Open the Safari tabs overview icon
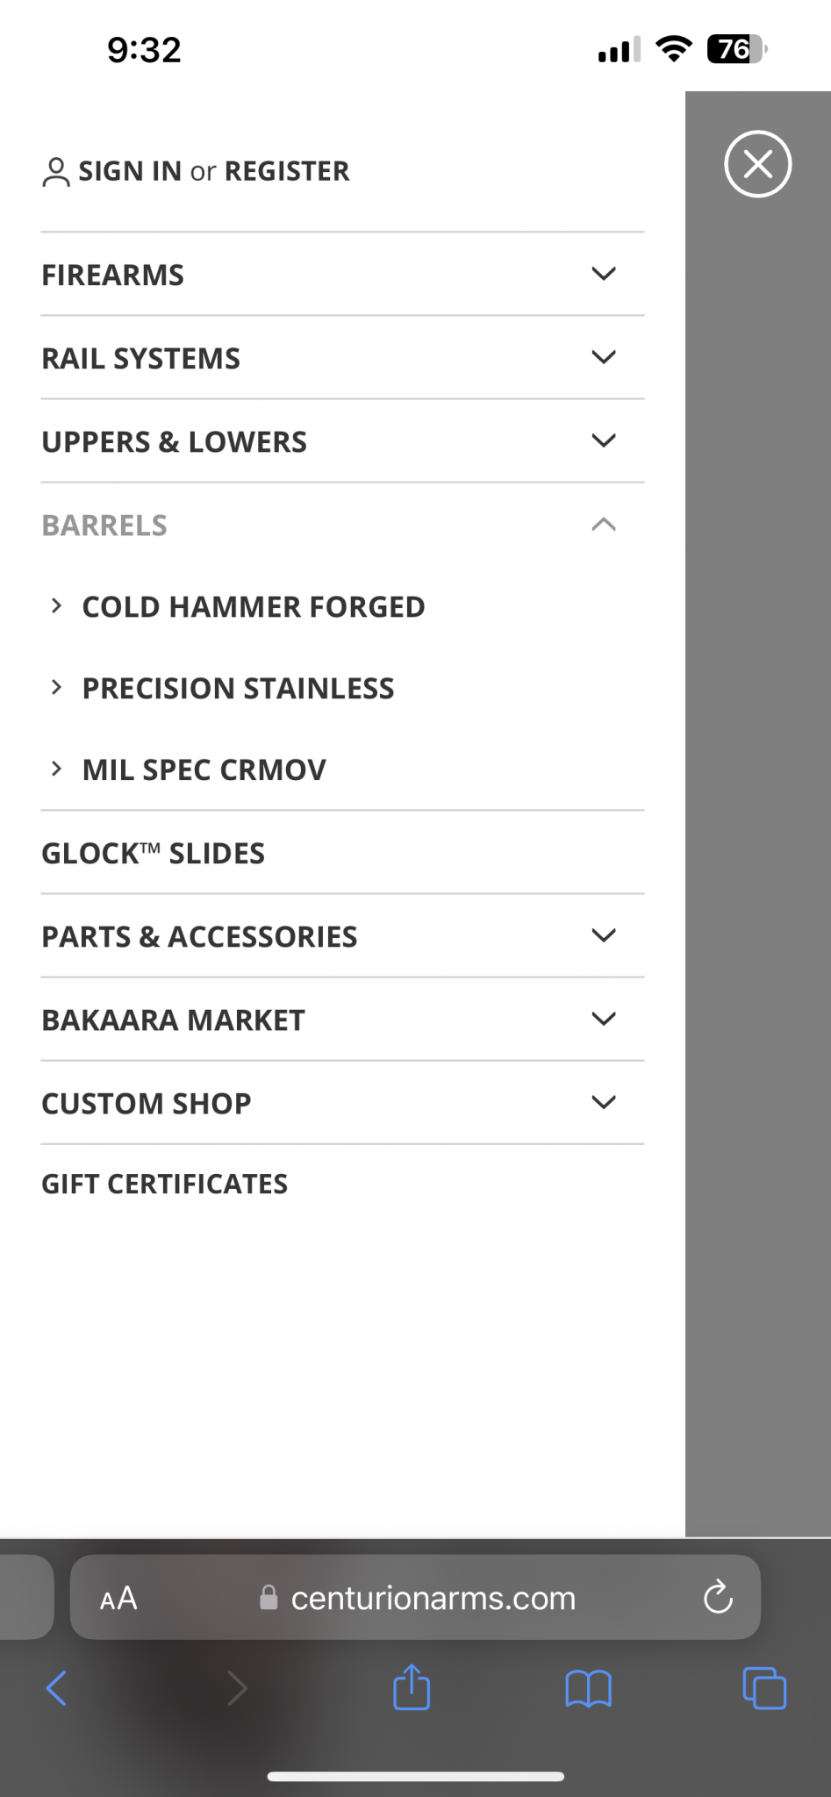The height and width of the screenshot is (1797, 831). coord(764,1687)
